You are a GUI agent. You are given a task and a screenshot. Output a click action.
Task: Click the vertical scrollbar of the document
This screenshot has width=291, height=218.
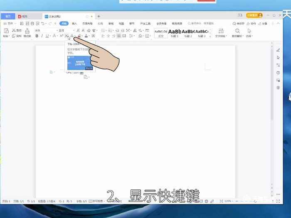pyautogui.click(x=272, y=85)
